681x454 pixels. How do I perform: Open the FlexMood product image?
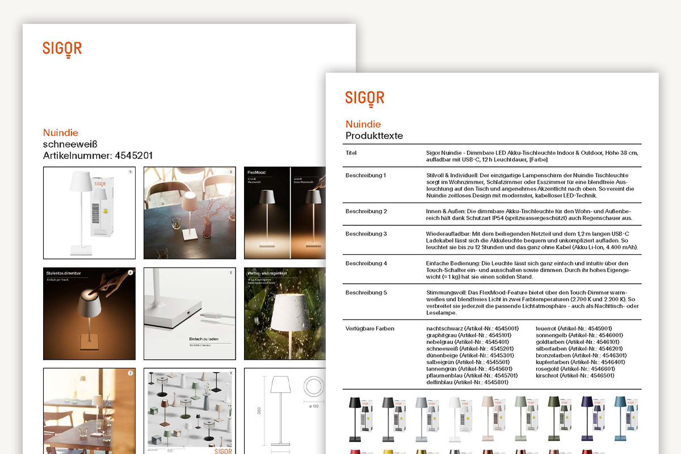285,213
